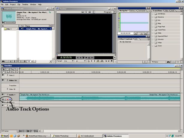Switch to the Info tab
The image size is (184, 138).
136,39
